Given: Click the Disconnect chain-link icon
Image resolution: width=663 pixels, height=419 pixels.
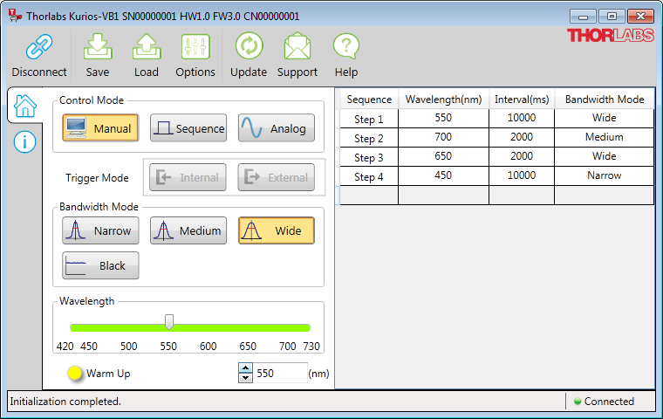Looking at the screenshot, I should pos(39,46).
